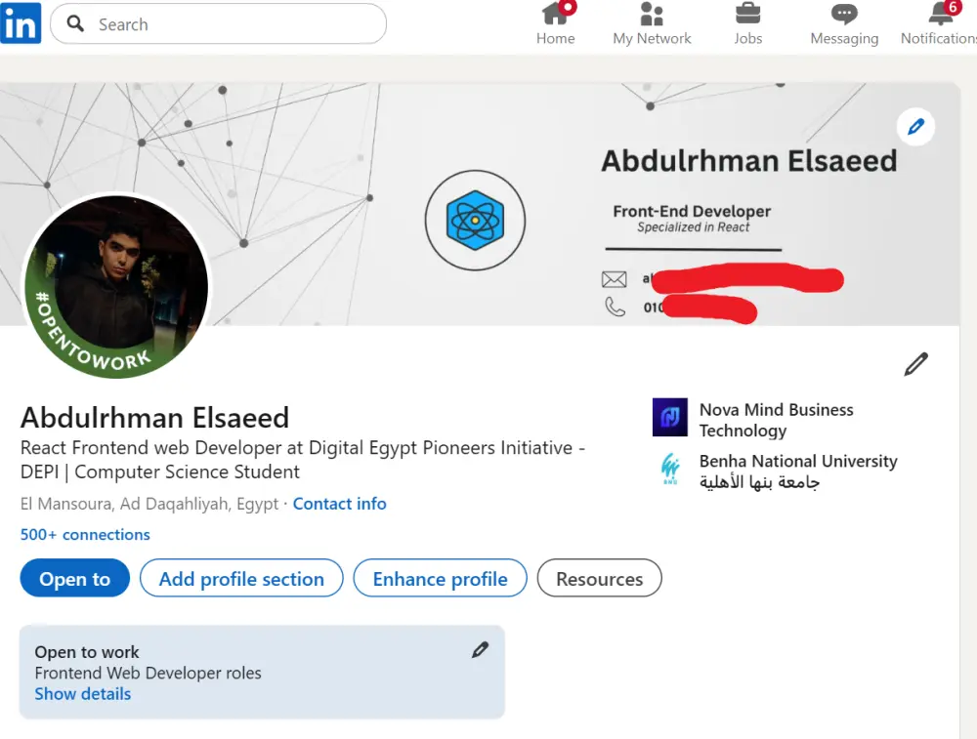This screenshot has height=739, width=977.
Task: View 500+ connections
Action: (85, 535)
